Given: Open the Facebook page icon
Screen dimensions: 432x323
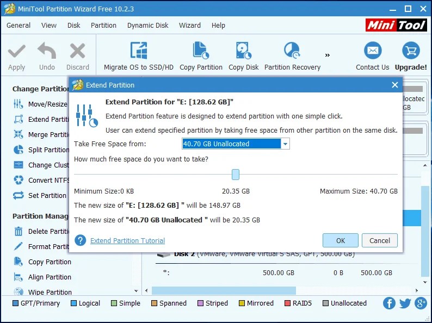Looking at the screenshot, I should pos(389,303).
